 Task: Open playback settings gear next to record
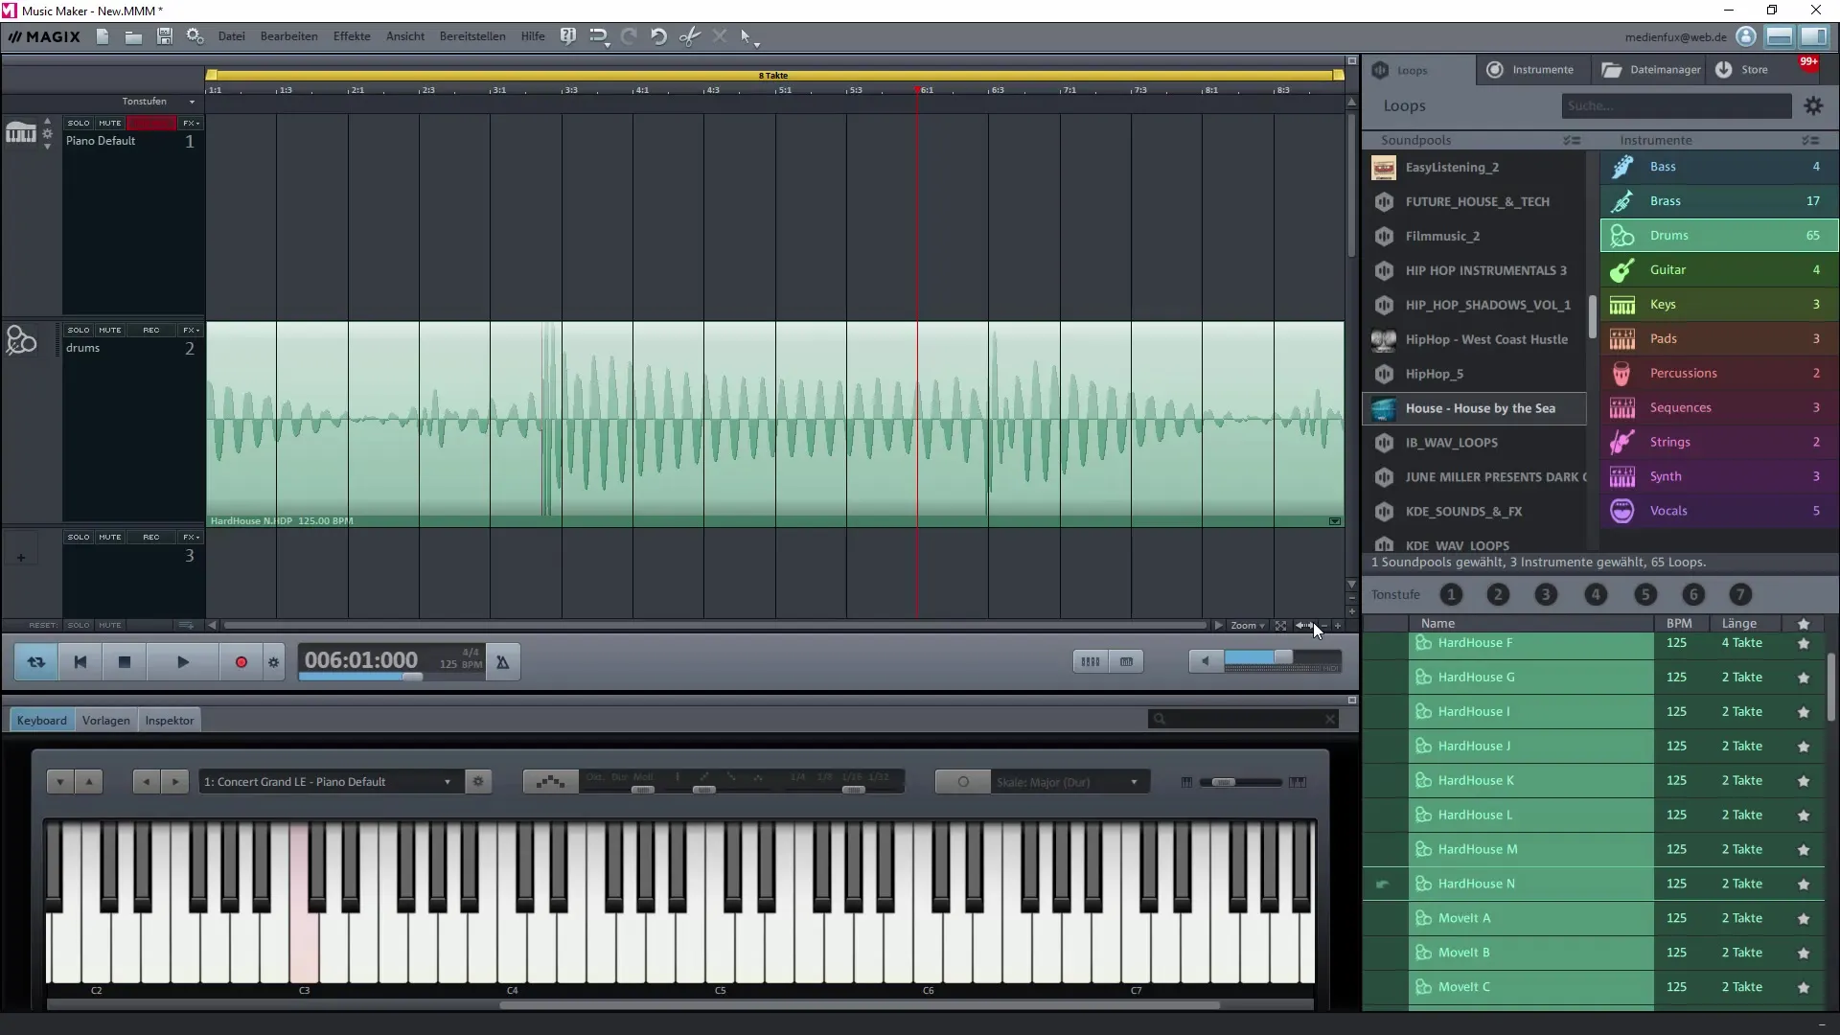click(x=273, y=662)
